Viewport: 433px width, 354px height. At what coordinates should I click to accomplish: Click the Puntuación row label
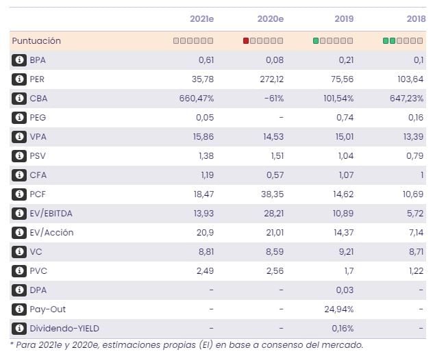pyautogui.click(x=36, y=41)
